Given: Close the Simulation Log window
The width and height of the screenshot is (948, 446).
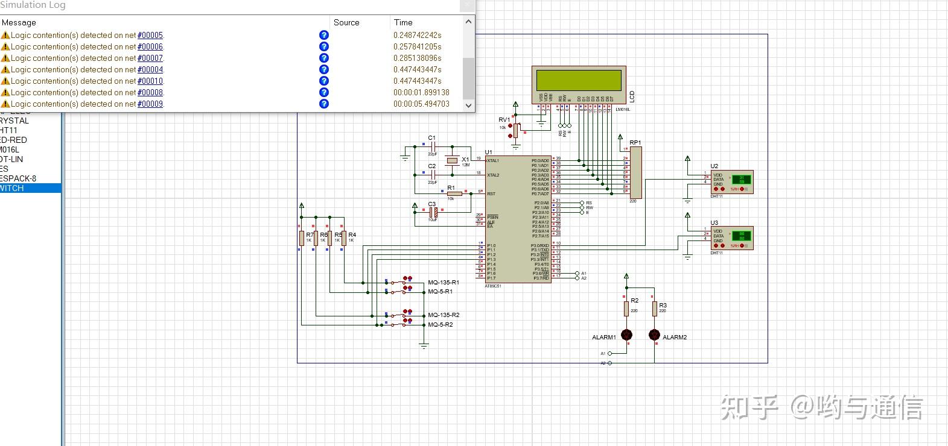Looking at the screenshot, I should (x=467, y=5).
